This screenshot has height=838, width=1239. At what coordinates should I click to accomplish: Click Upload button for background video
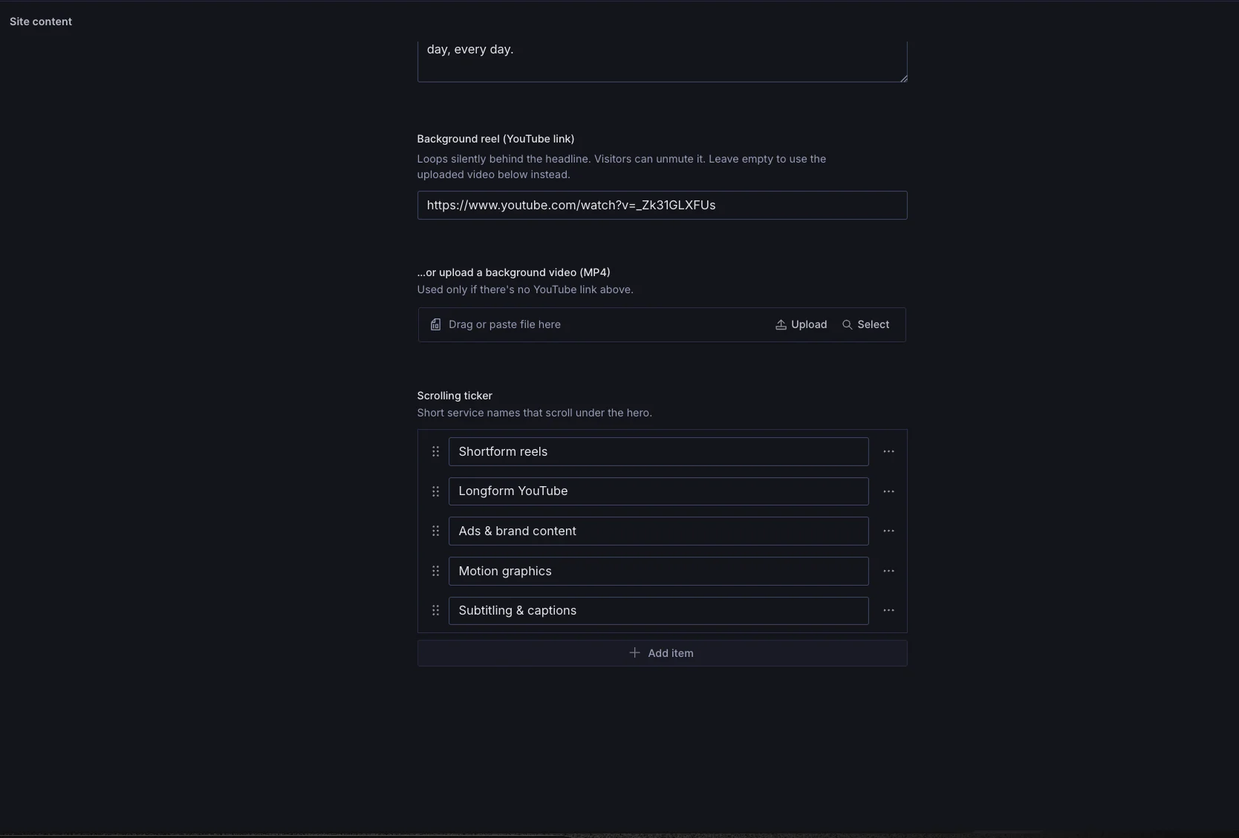click(x=801, y=324)
